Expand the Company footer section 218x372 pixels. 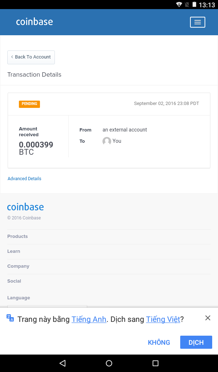pyautogui.click(x=18, y=266)
